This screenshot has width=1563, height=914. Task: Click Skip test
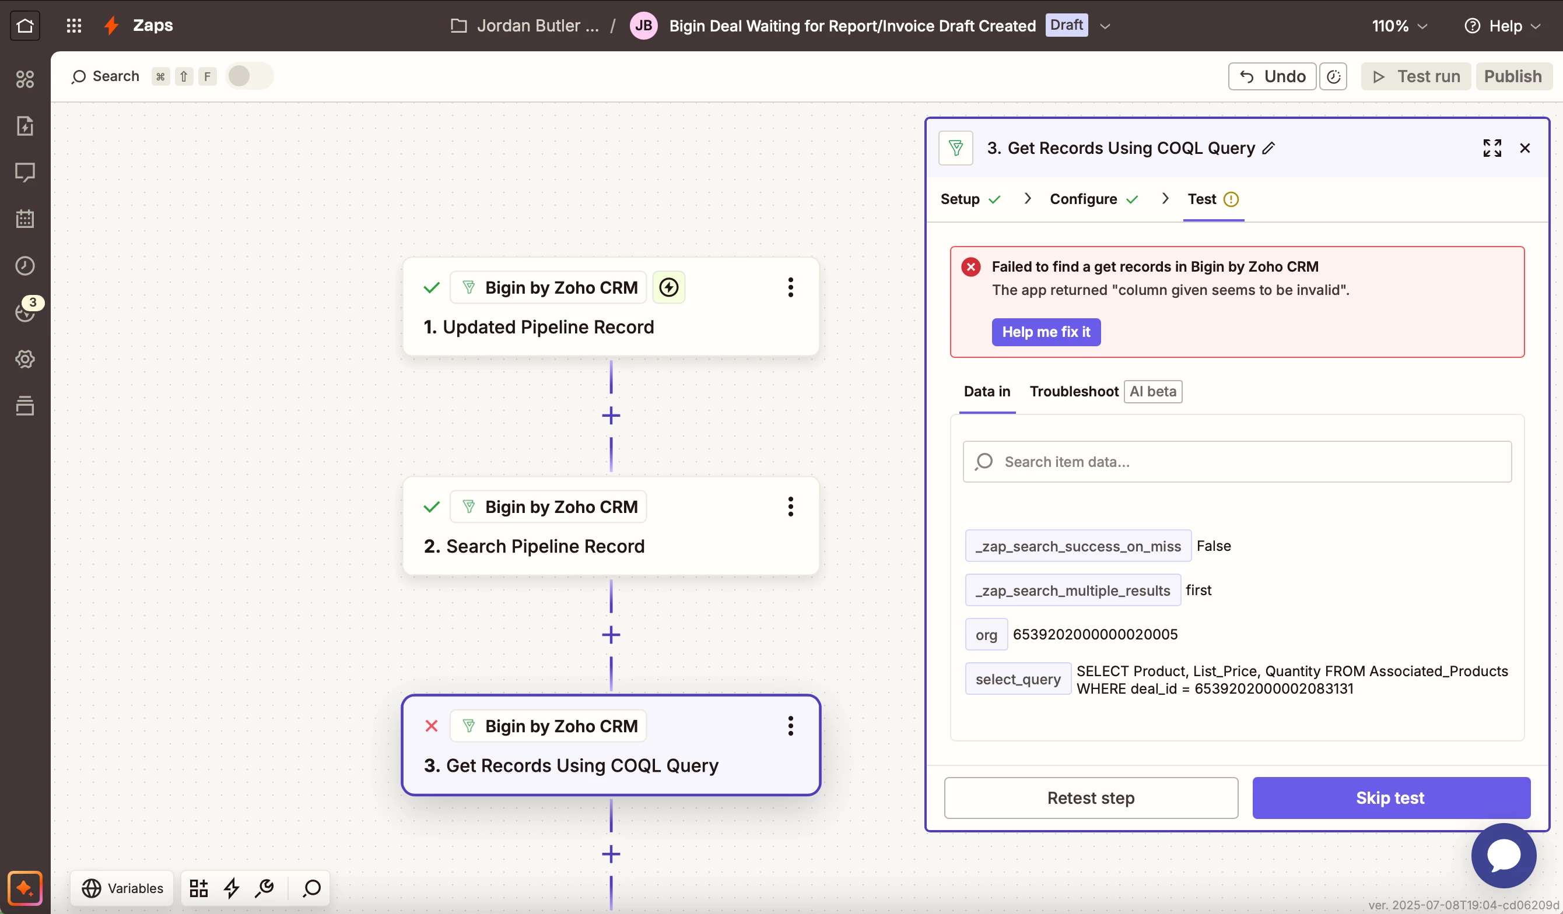(x=1390, y=797)
